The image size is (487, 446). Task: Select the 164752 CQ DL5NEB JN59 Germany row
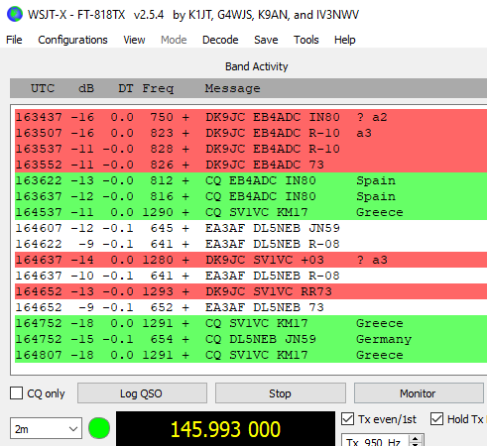coord(251,339)
